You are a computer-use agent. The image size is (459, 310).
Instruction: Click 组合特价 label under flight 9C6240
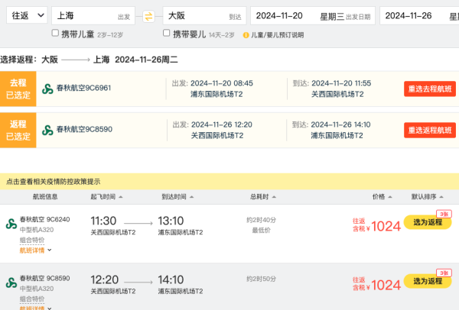click(x=32, y=241)
